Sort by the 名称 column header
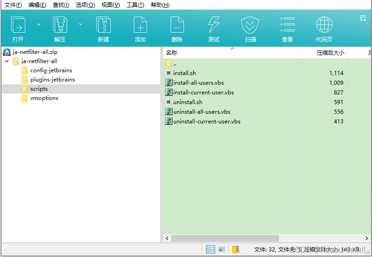The width and height of the screenshot is (372, 257). point(232,53)
